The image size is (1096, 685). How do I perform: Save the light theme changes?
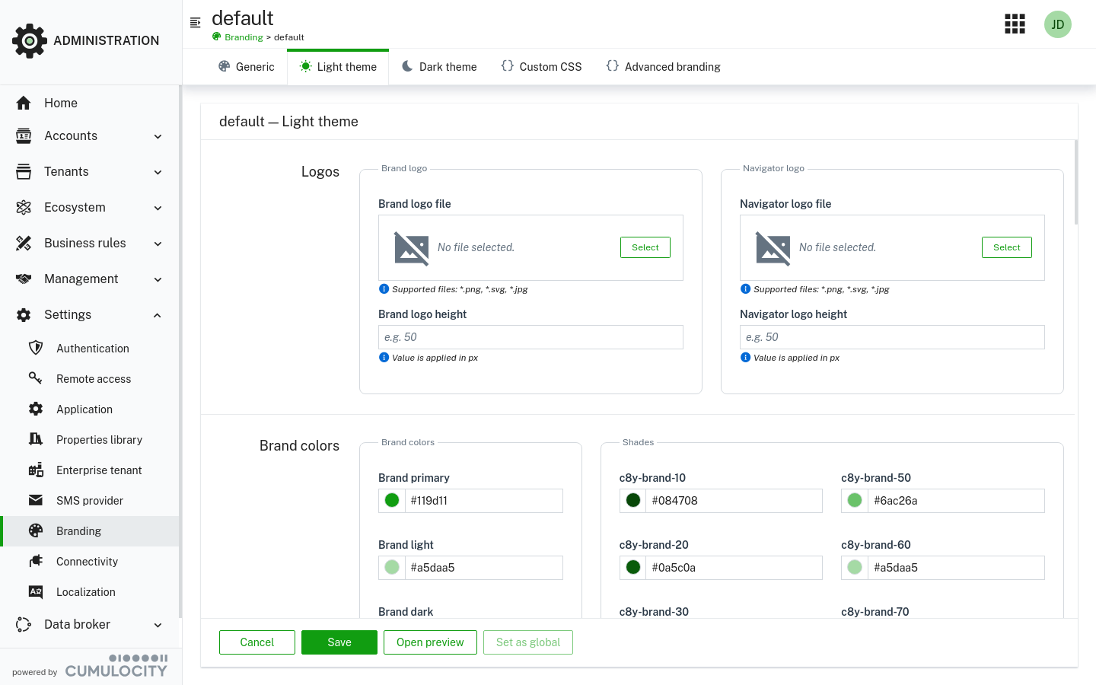[339, 642]
